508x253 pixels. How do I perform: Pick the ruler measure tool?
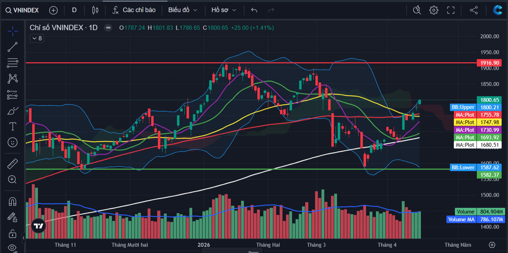click(13, 164)
